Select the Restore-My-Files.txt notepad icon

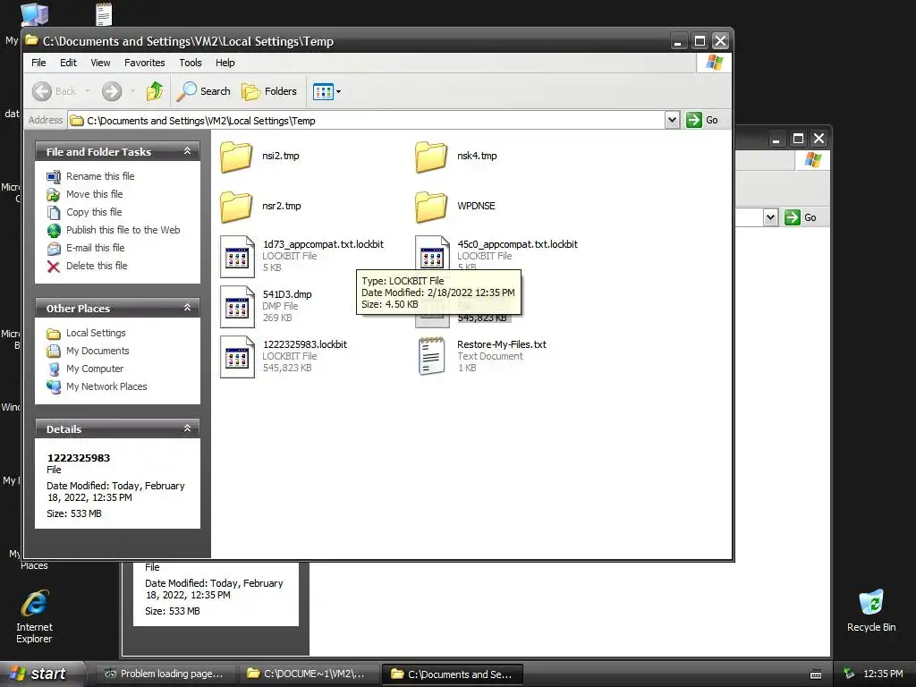click(x=432, y=356)
